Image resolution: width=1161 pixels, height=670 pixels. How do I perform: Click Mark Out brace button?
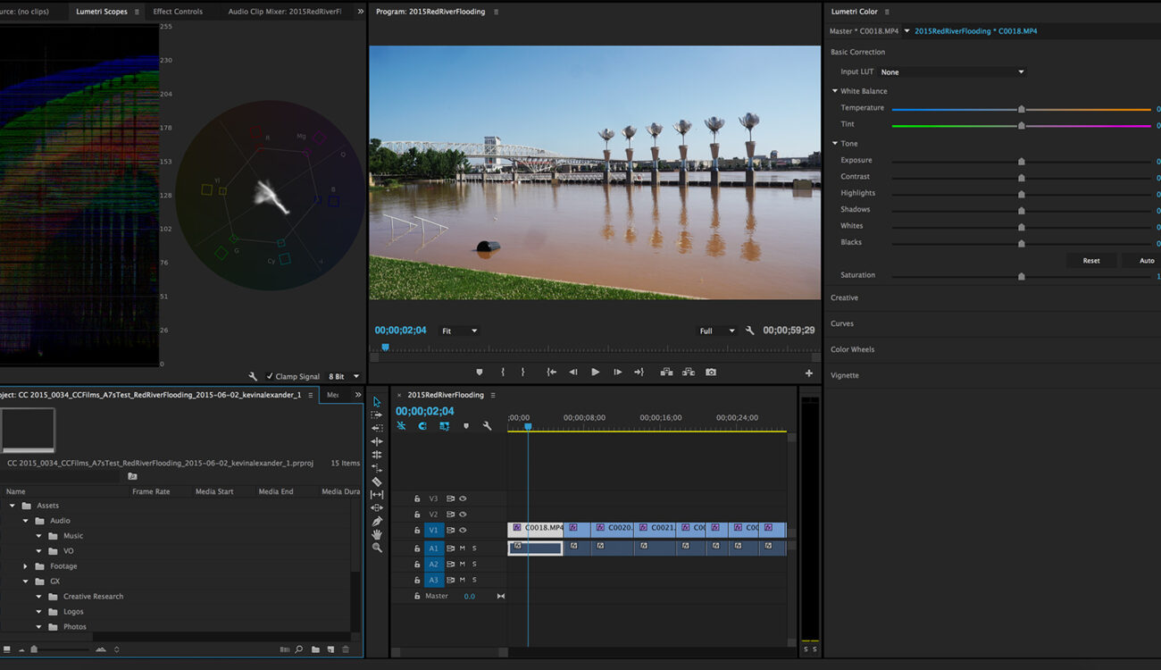click(x=523, y=373)
